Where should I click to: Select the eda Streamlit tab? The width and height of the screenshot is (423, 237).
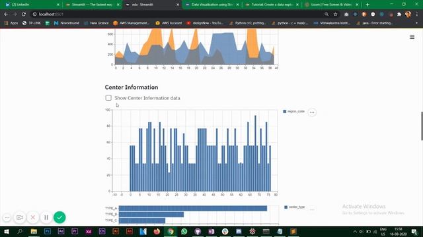pos(152,5)
